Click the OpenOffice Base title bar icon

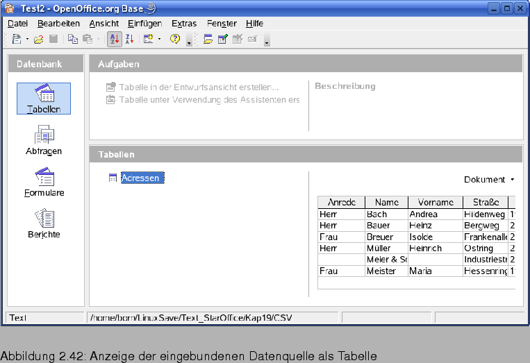(10, 8)
